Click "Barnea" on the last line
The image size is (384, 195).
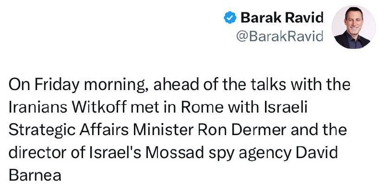[36, 175]
